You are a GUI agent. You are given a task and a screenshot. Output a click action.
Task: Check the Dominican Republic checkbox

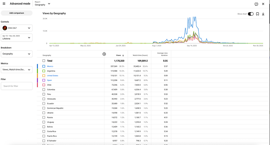(44, 108)
